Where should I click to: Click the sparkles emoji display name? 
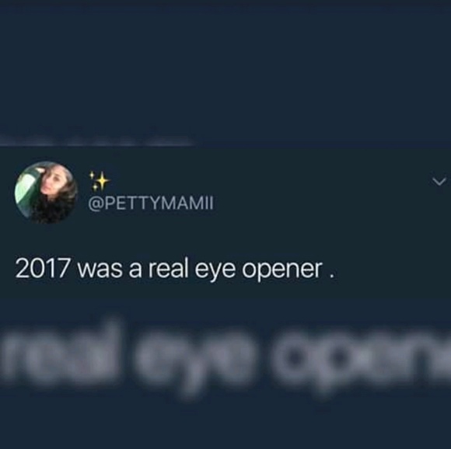coord(99,181)
